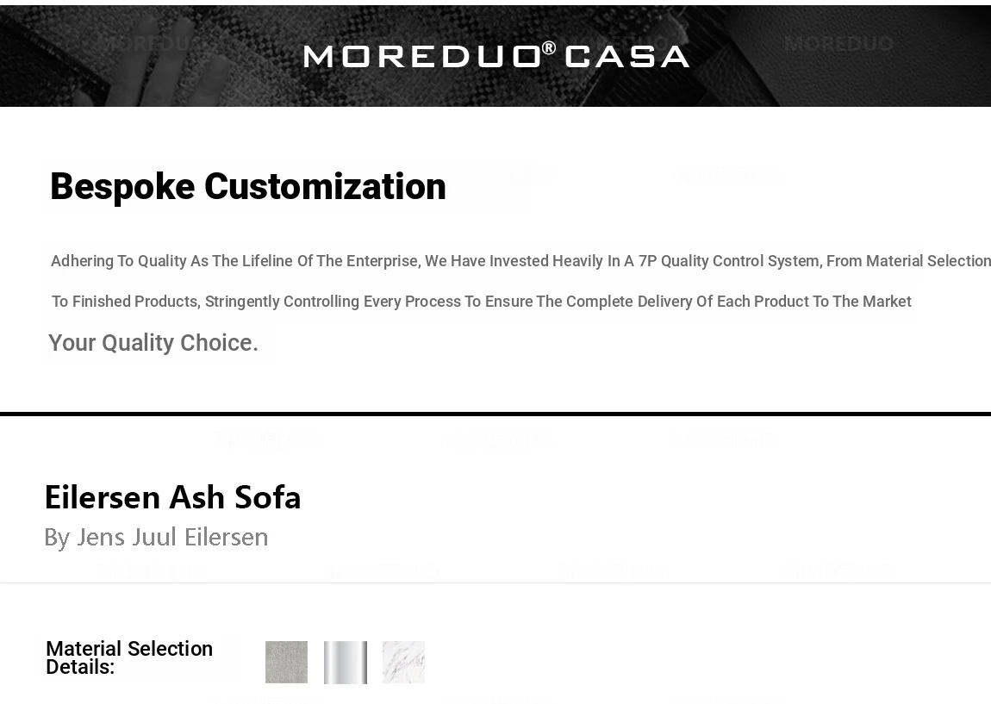Click the Eilersen Ash Sofa title
The height and width of the screenshot is (704, 991).
coord(172,497)
